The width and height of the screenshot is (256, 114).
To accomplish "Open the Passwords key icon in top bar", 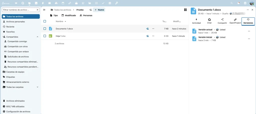I will click(116, 3).
